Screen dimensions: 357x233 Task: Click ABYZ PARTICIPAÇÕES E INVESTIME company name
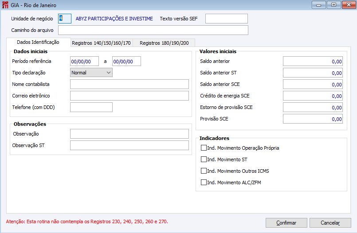114,19
